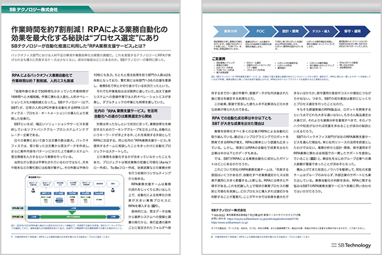Click the heading 社内の「RPA 業務支援サービス」を活用

[126, 110]
